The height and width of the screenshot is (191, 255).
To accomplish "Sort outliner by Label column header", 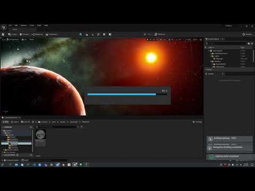I will [211, 48].
